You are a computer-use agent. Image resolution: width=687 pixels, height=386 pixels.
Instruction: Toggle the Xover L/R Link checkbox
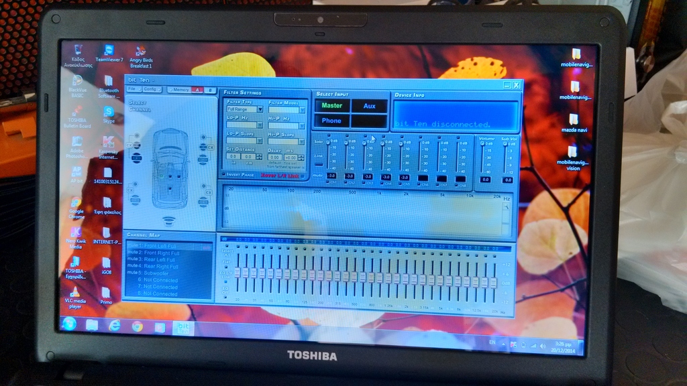coord(303,176)
